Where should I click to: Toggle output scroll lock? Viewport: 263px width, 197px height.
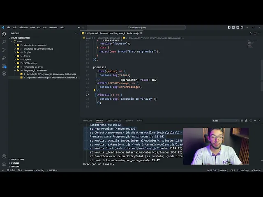point(247,121)
